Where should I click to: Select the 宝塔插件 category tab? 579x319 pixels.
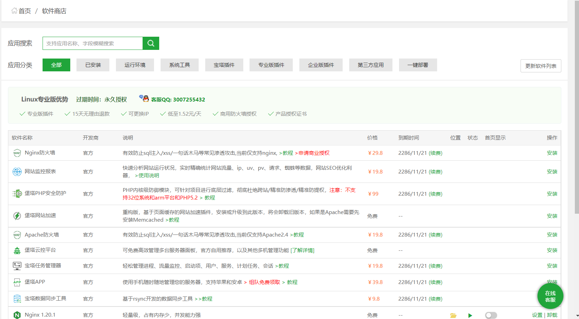(224, 65)
